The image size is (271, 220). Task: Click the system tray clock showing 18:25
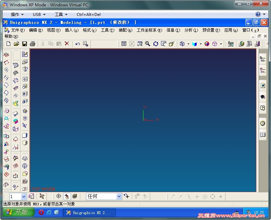(x=259, y=212)
